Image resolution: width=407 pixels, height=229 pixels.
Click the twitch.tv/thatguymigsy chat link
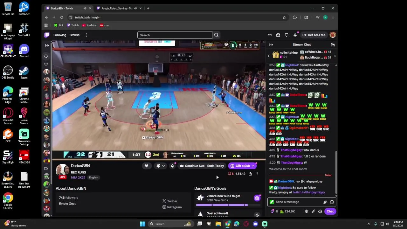click(x=309, y=192)
